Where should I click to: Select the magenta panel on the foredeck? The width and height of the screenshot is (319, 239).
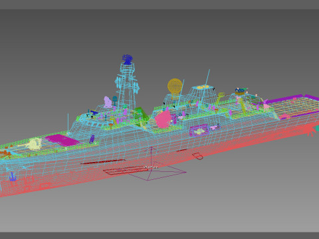pos(62,140)
